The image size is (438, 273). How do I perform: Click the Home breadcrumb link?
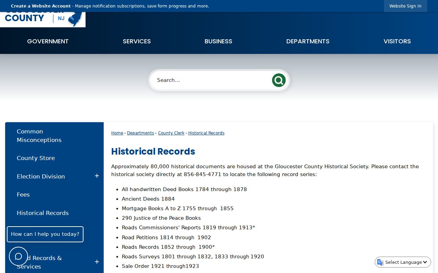click(x=117, y=133)
